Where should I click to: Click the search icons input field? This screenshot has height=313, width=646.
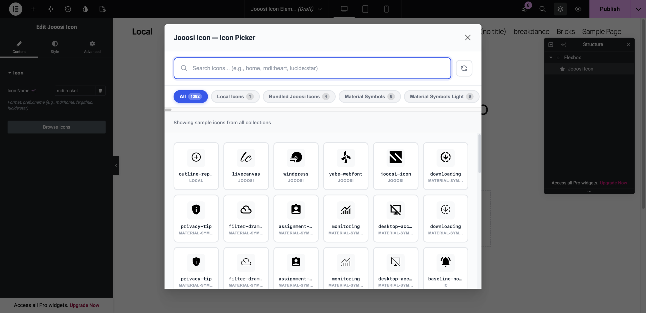pyautogui.click(x=312, y=68)
